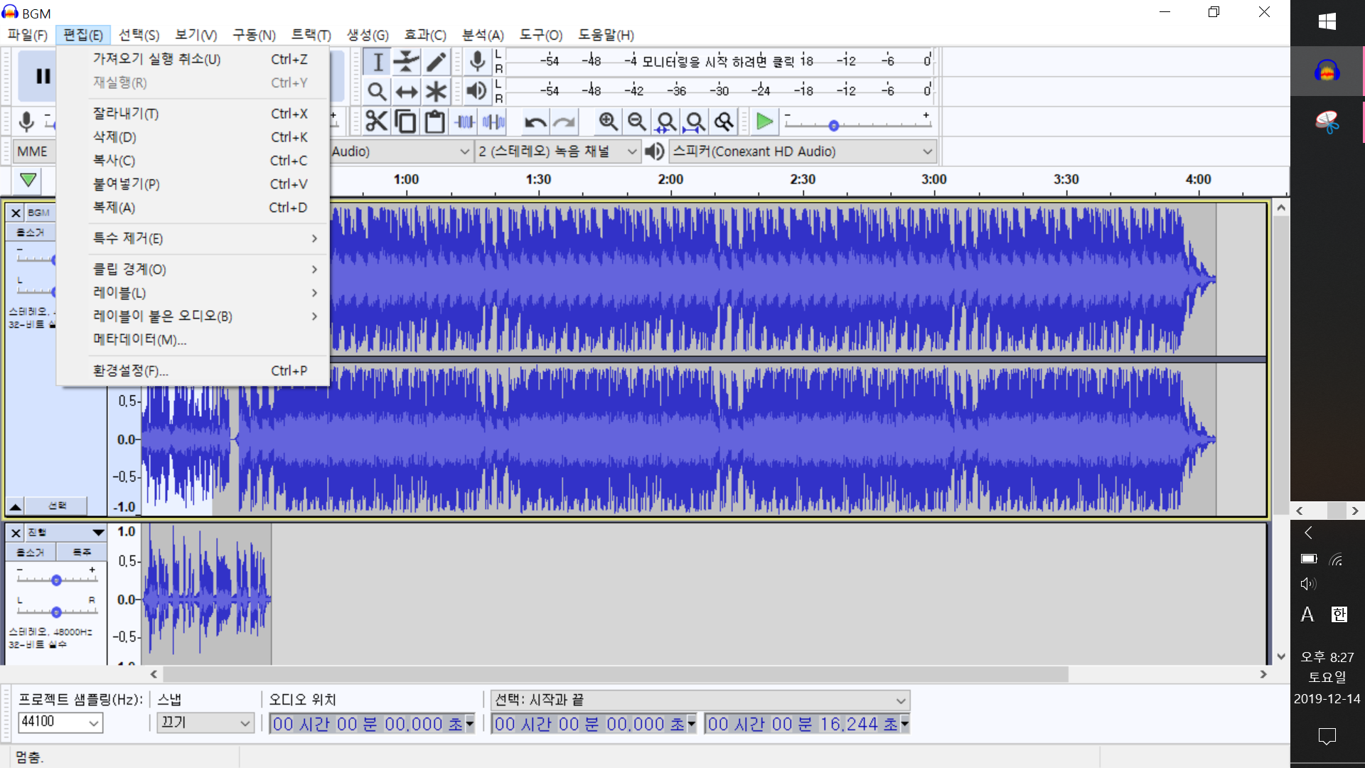The width and height of the screenshot is (1365, 768).
Task: Click the Undo arrow icon
Action: click(535, 122)
